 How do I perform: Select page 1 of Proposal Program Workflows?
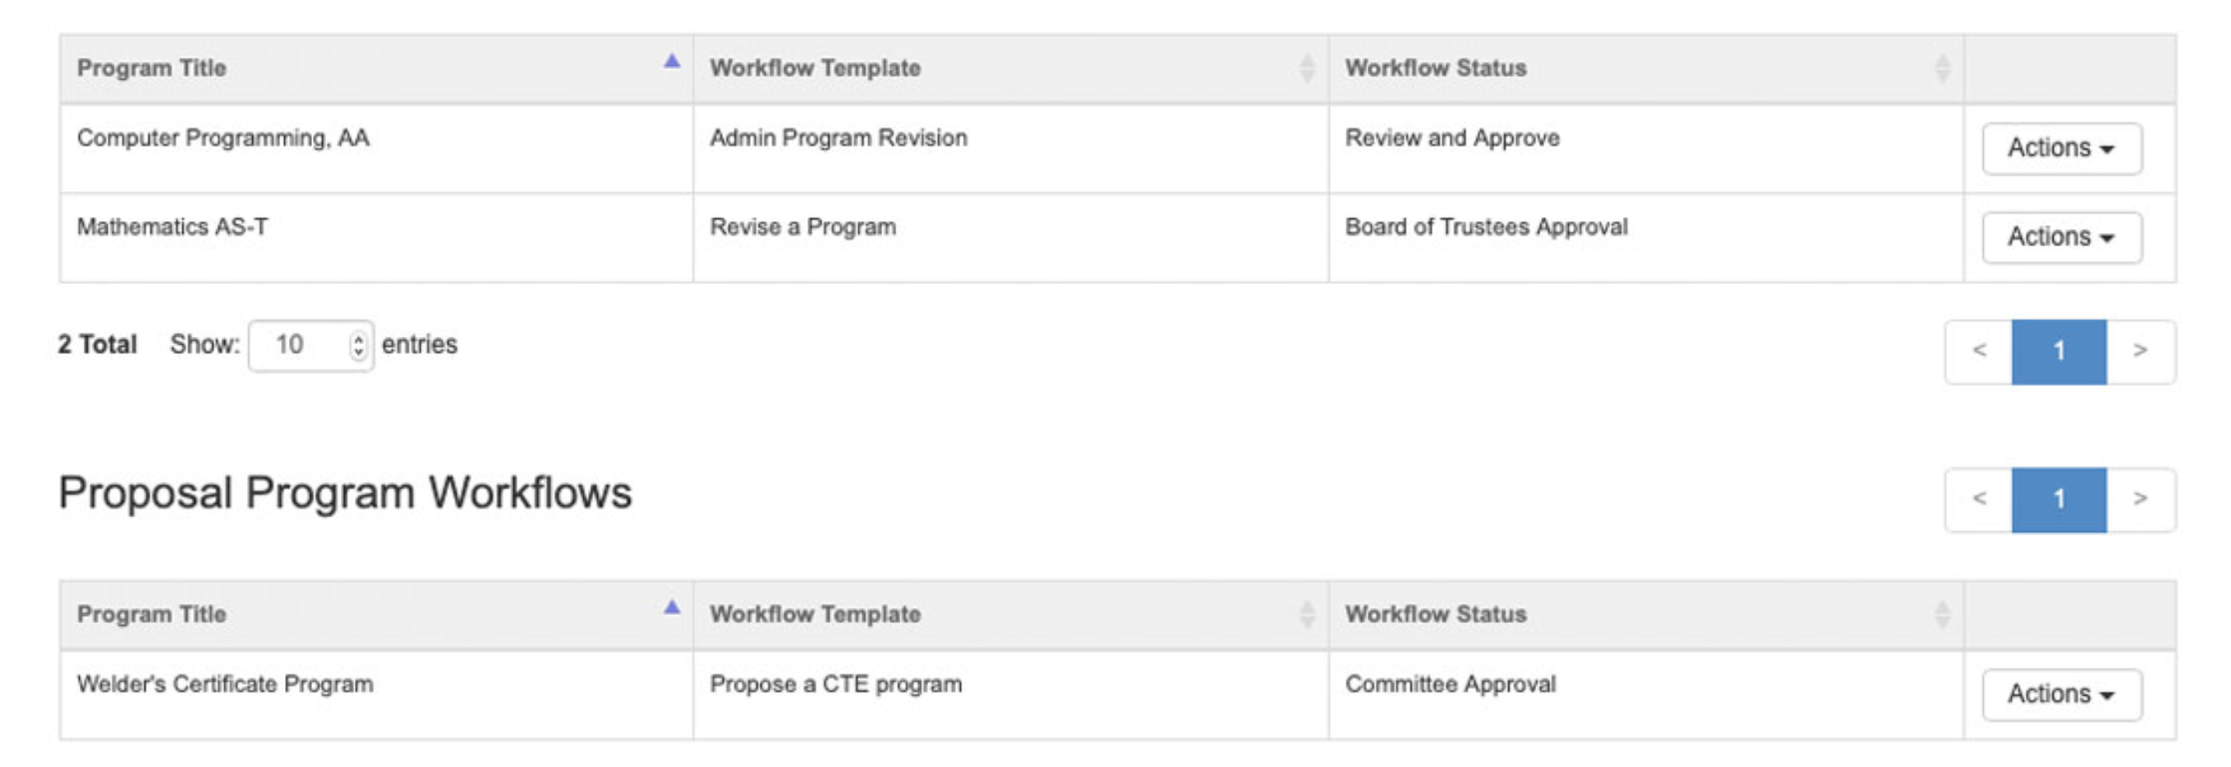2058,499
